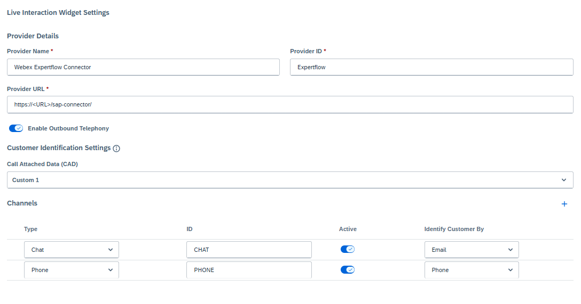Open the Phone channel Type dropdown
Image resolution: width=581 pixels, height=304 pixels.
(x=72, y=270)
